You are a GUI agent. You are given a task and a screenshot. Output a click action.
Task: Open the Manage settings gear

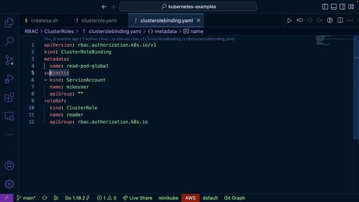click(x=9, y=184)
